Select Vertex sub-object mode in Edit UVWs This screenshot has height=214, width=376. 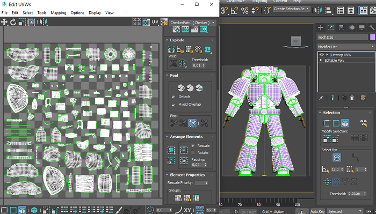[x=4, y=210]
